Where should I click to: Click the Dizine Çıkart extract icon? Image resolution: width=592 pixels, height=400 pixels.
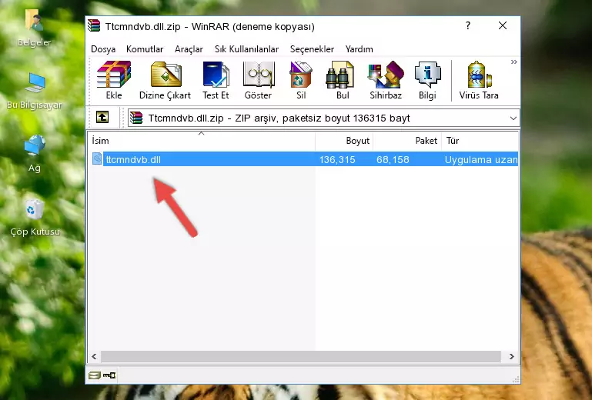pos(165,80)
